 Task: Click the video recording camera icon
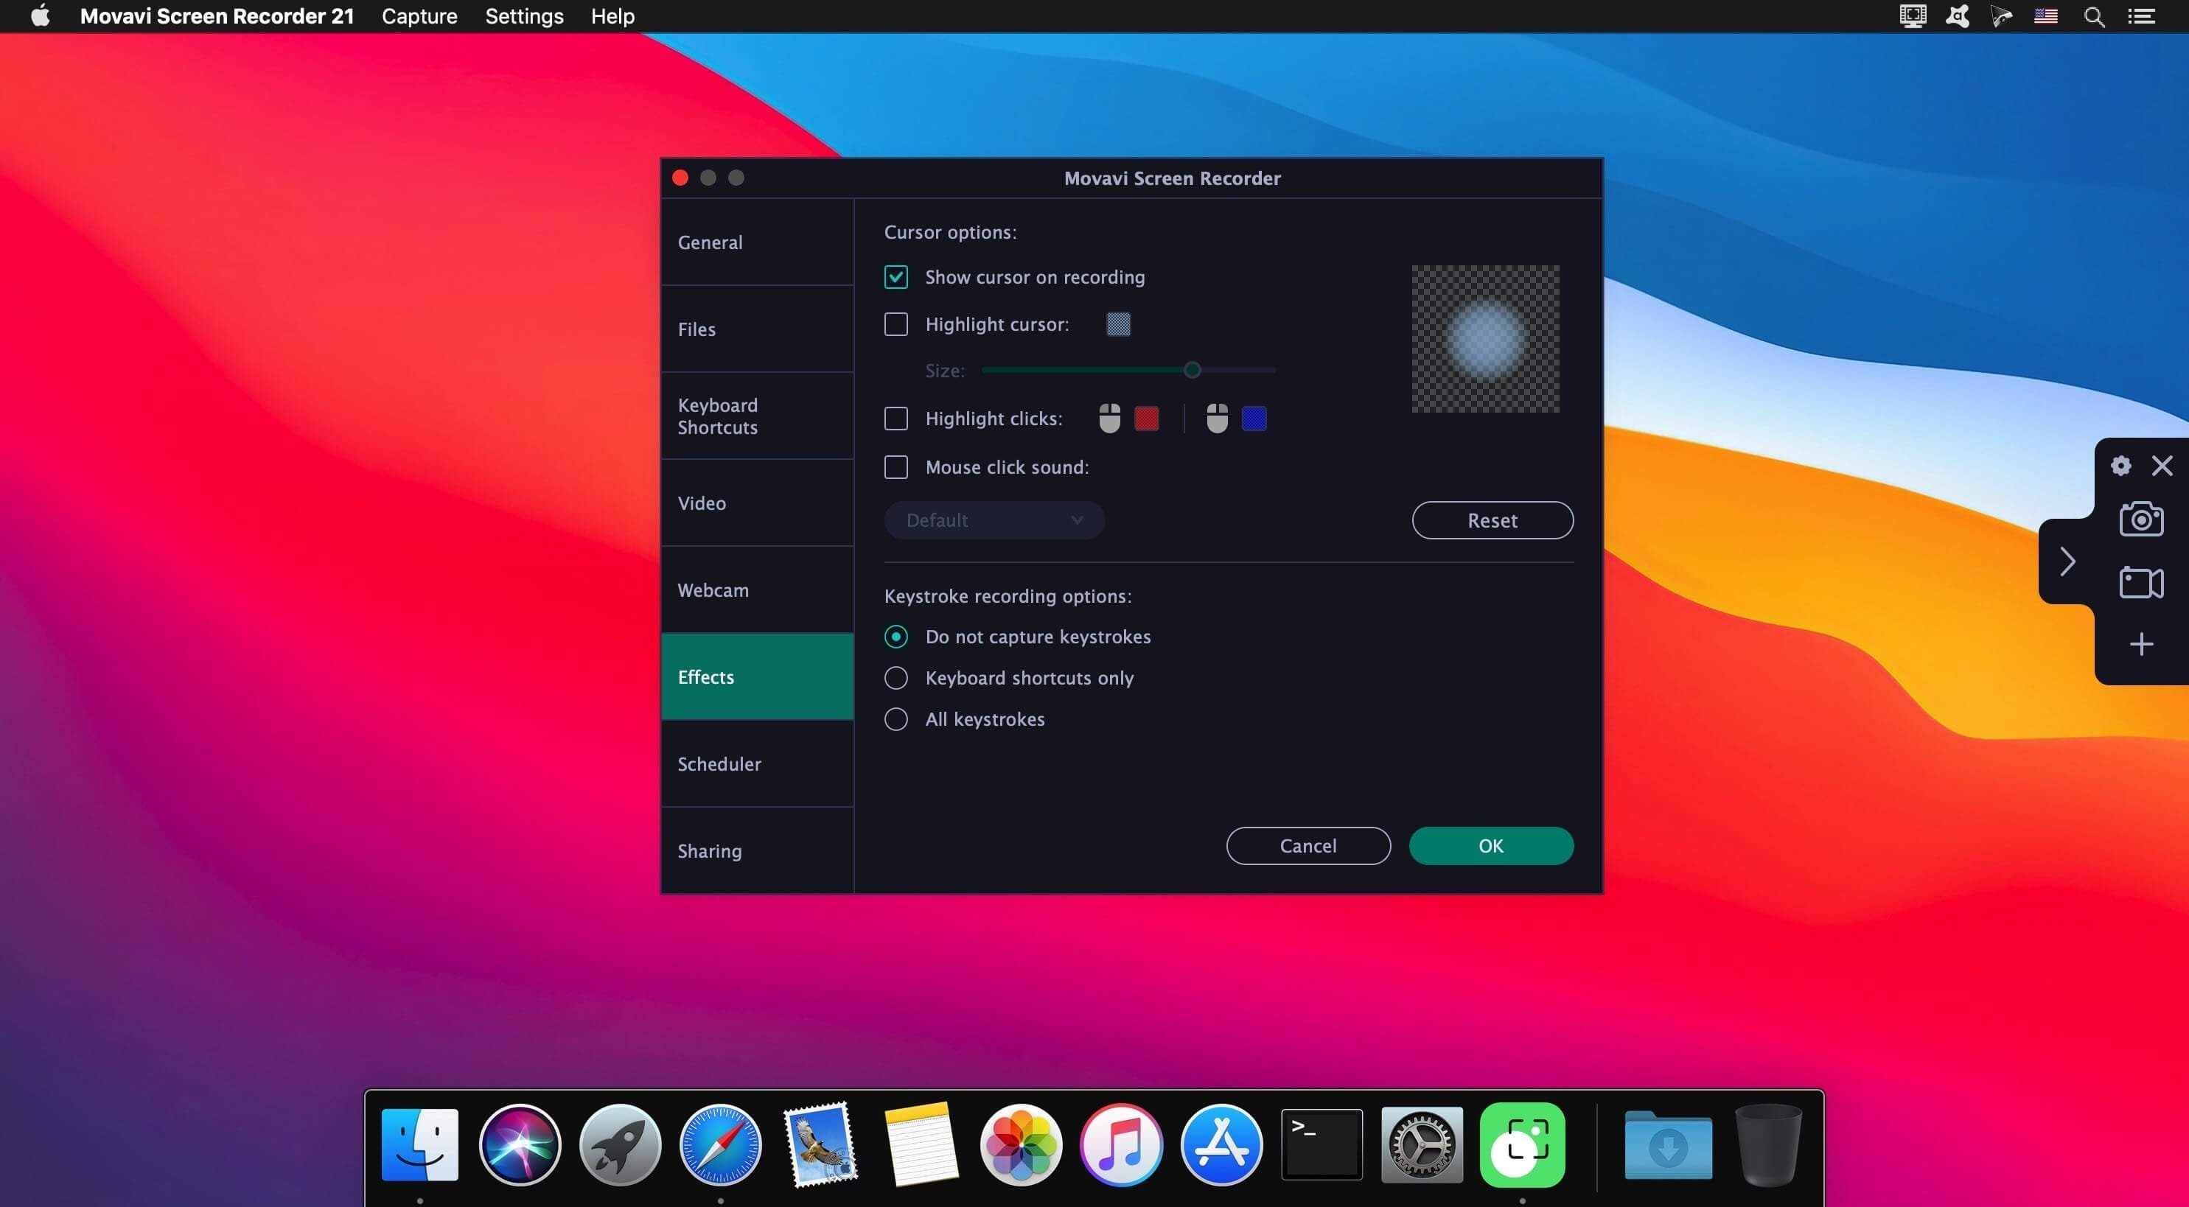(x=2140, y=583)
